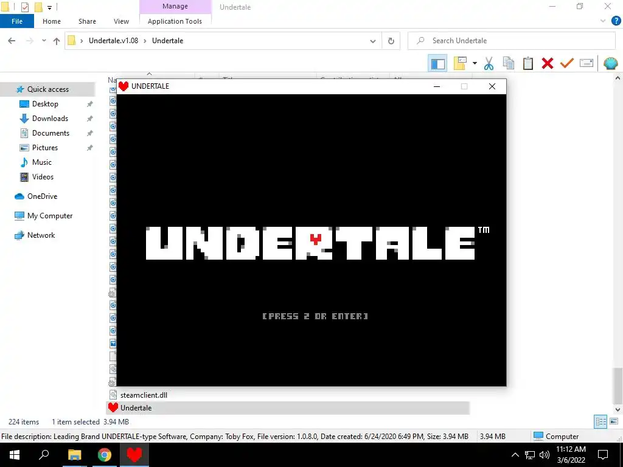
Task: Click the Copy pages icon
Action: click(508, 63)
